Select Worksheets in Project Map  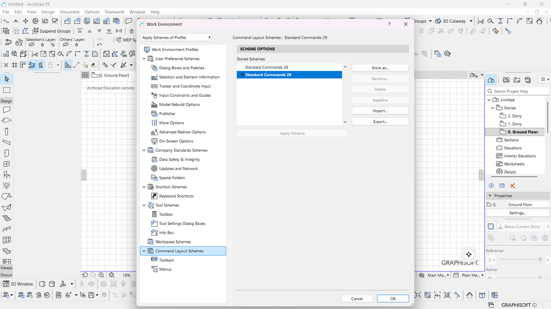pos(514,164)
